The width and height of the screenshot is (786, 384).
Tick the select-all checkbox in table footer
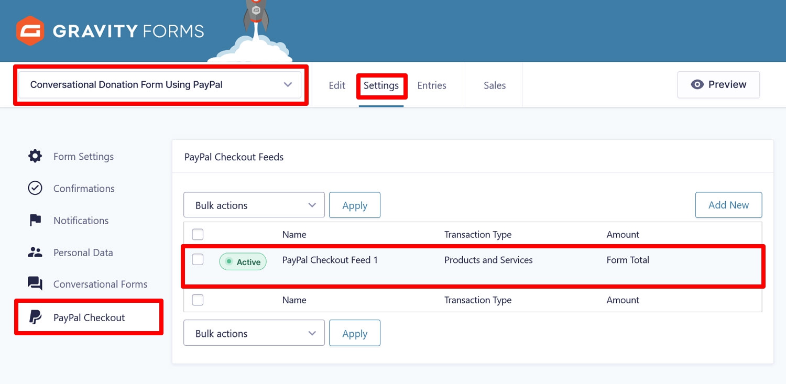click(198, 300)
